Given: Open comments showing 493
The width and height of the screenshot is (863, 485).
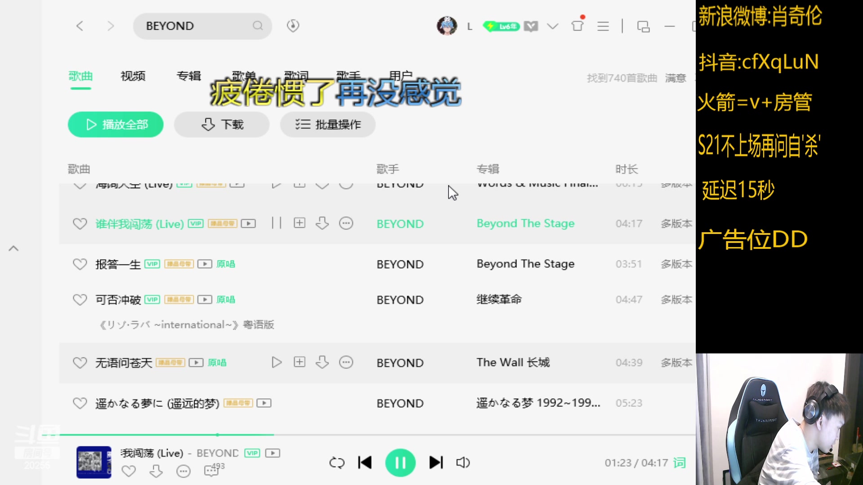Looking at the screenshot, I should pos(214,470).
